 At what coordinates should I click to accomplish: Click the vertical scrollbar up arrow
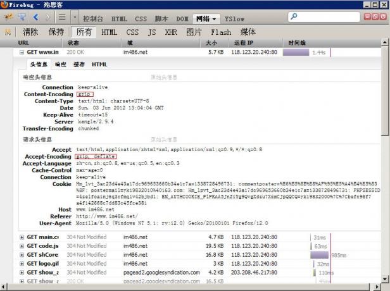[x=385, y=42]
